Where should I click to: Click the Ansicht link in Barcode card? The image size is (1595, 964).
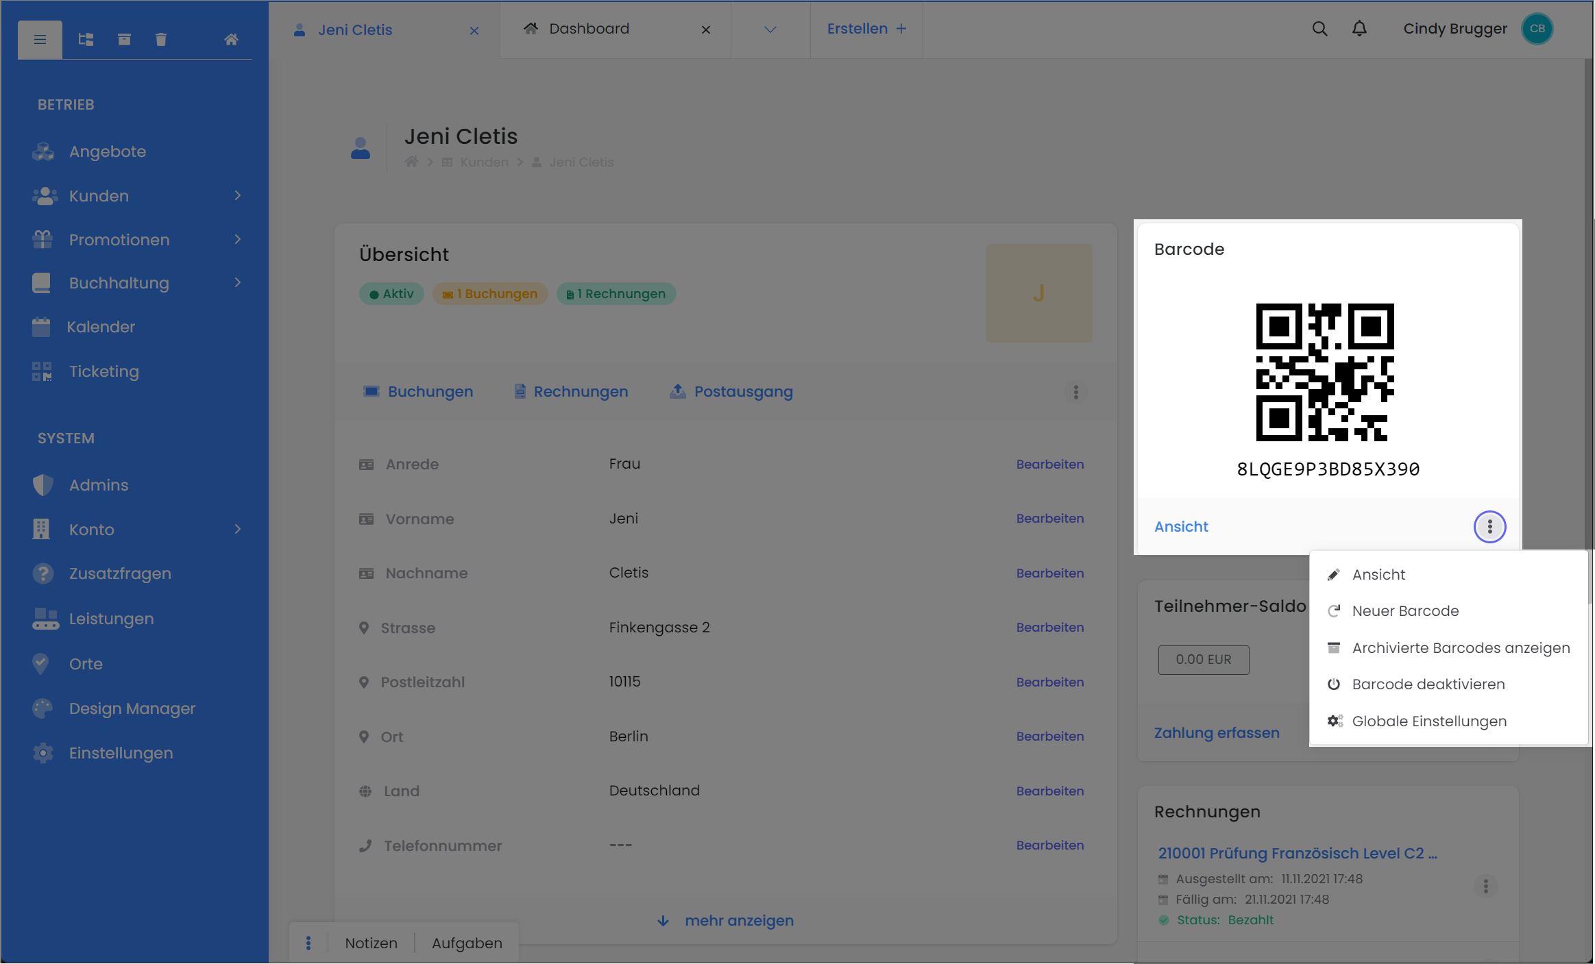[x=1180, y=527]
